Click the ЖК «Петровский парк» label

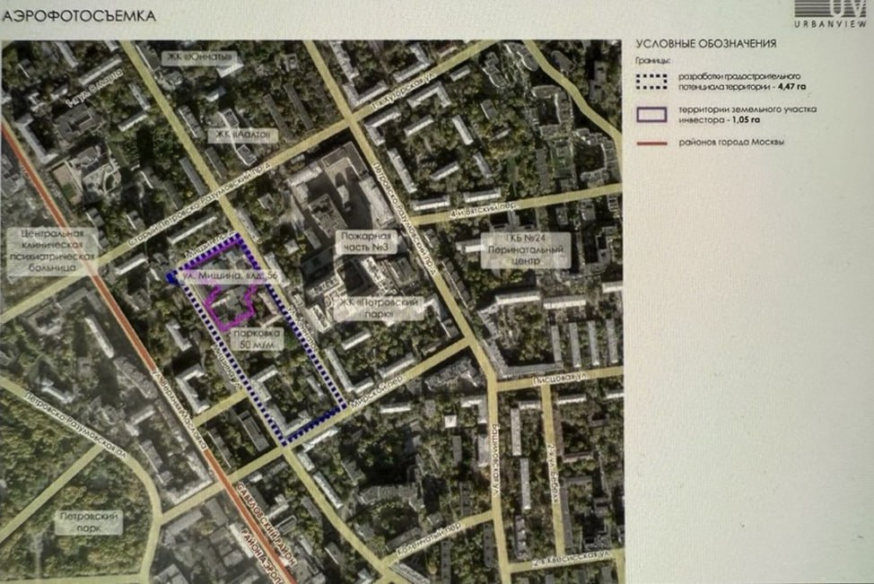click(x=380, y=308)
